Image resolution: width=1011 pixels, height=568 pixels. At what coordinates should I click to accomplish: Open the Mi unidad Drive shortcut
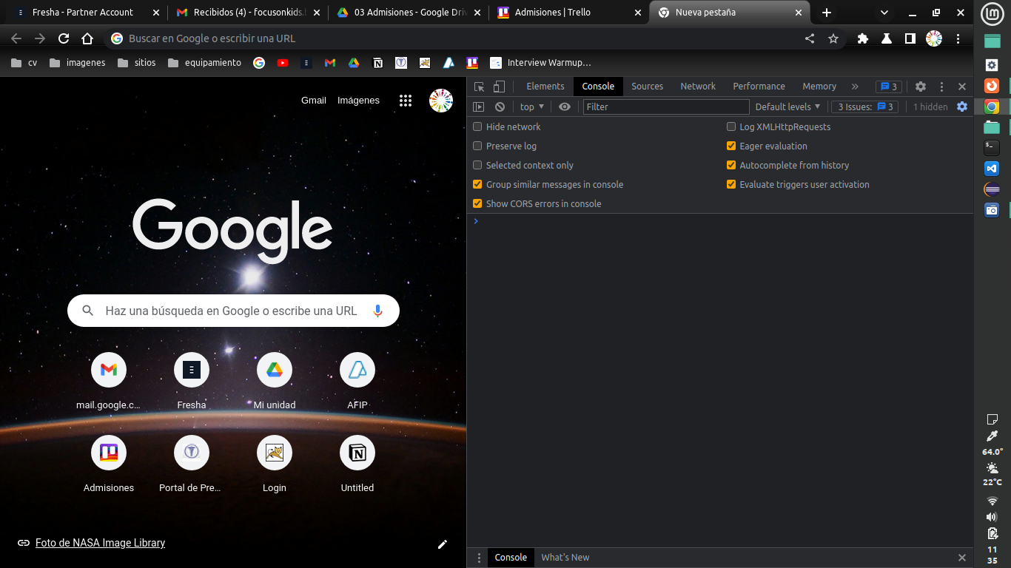click(275, 382)
